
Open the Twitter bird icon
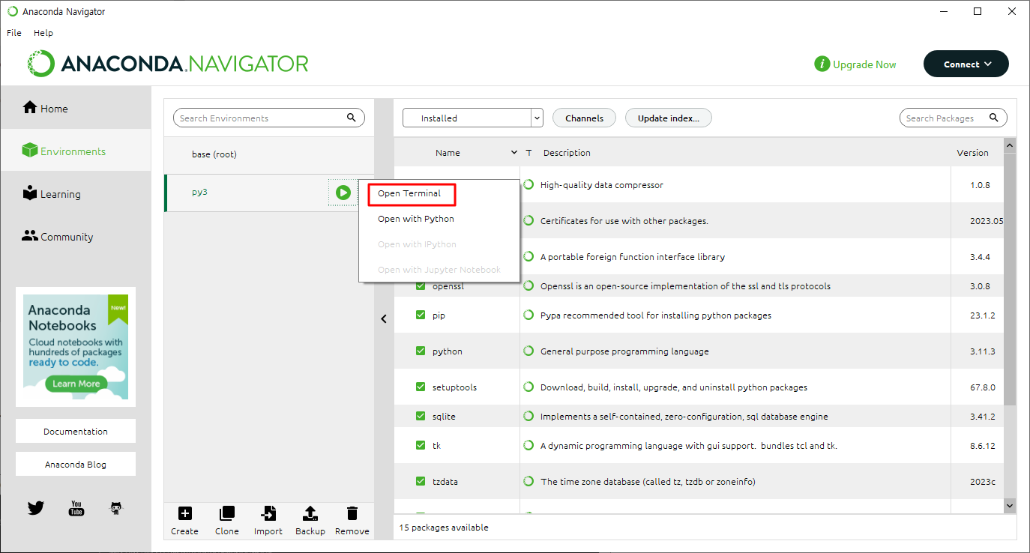point(36,508)
